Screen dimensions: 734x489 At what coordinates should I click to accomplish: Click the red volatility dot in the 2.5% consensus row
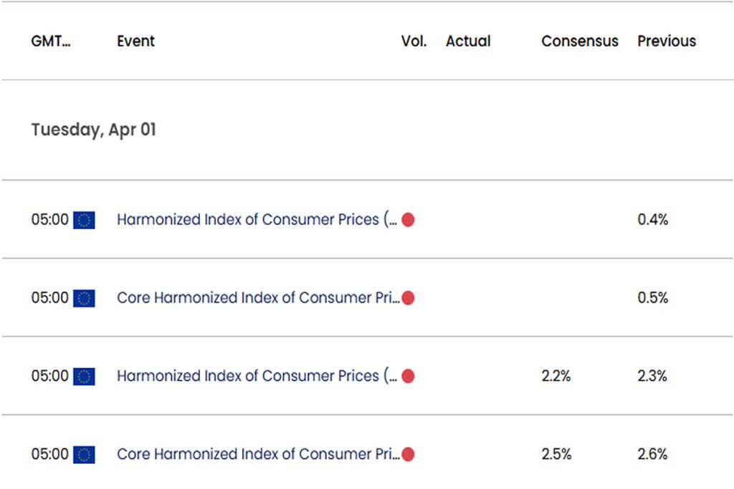408,454
